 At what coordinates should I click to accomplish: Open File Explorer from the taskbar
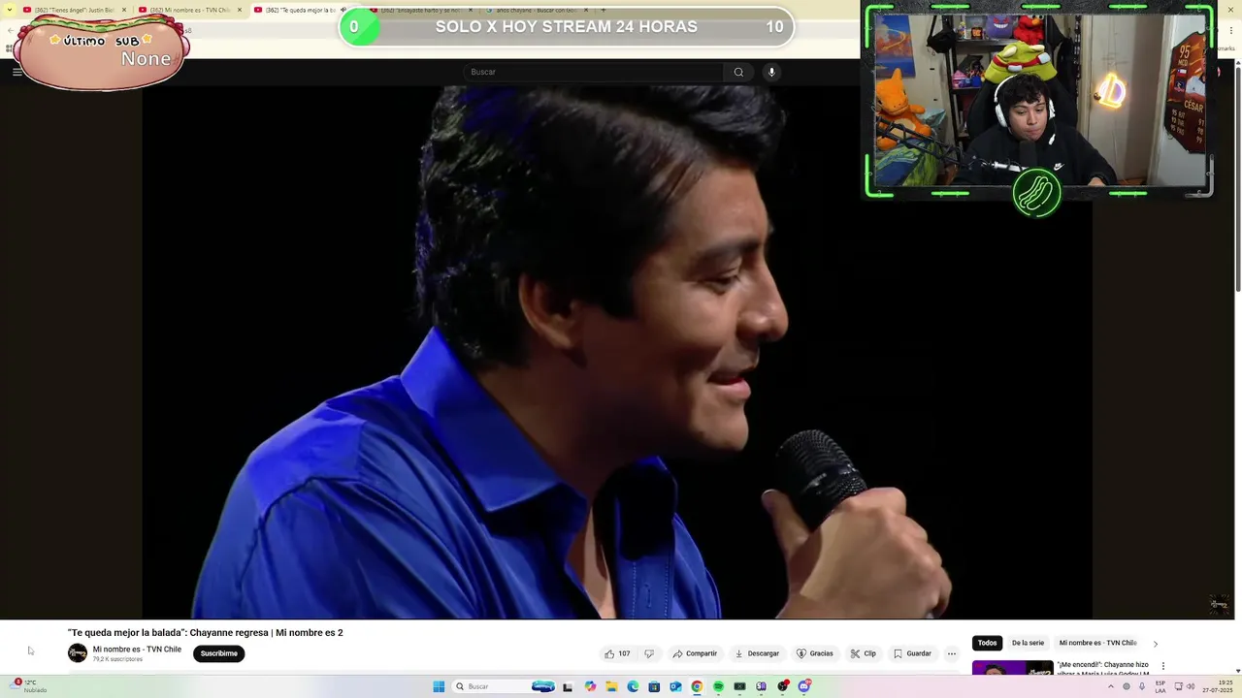pyautogui.click(x=611, y=686)
